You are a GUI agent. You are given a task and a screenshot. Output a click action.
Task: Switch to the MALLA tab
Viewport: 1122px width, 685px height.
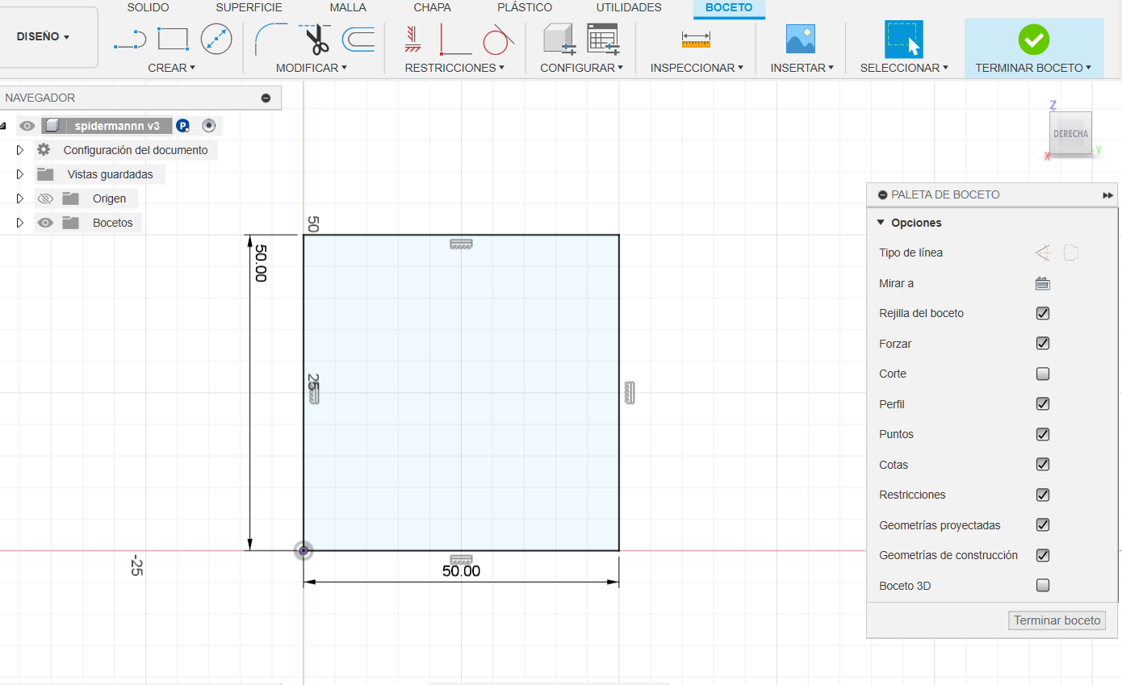click(348, 7)
